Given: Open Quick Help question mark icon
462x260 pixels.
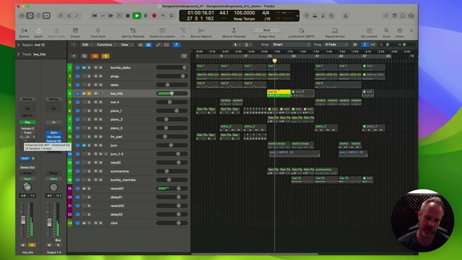Looking at the screenshot, I should point(38,16).
